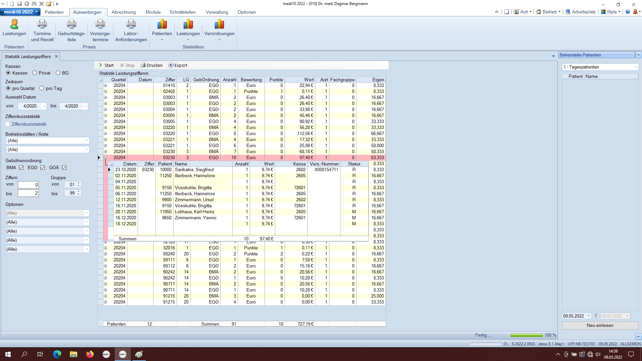Collapse the expanded 03230 EGO row
The image size is (642, 361).
coord(105,158)
